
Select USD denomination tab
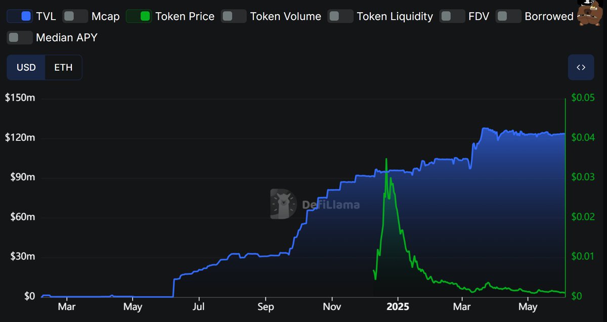coord(26,67)
